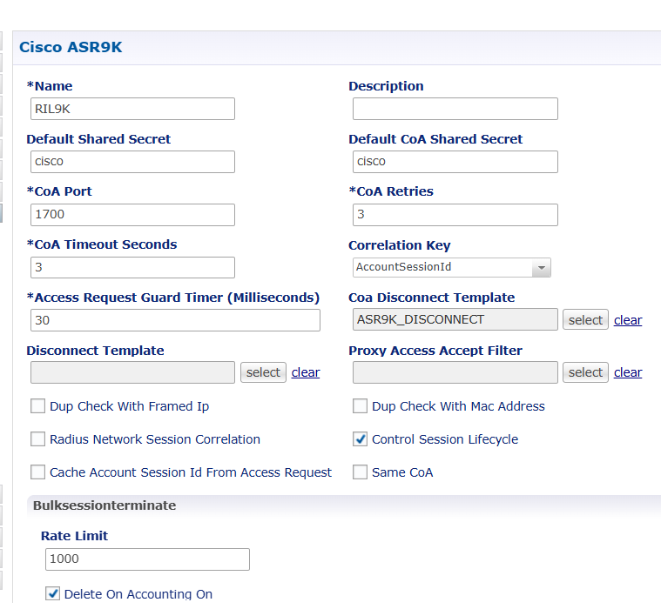The image size is (661, 609).
Task: Click select button for Disconnect Template
Action: pos(264,372)
